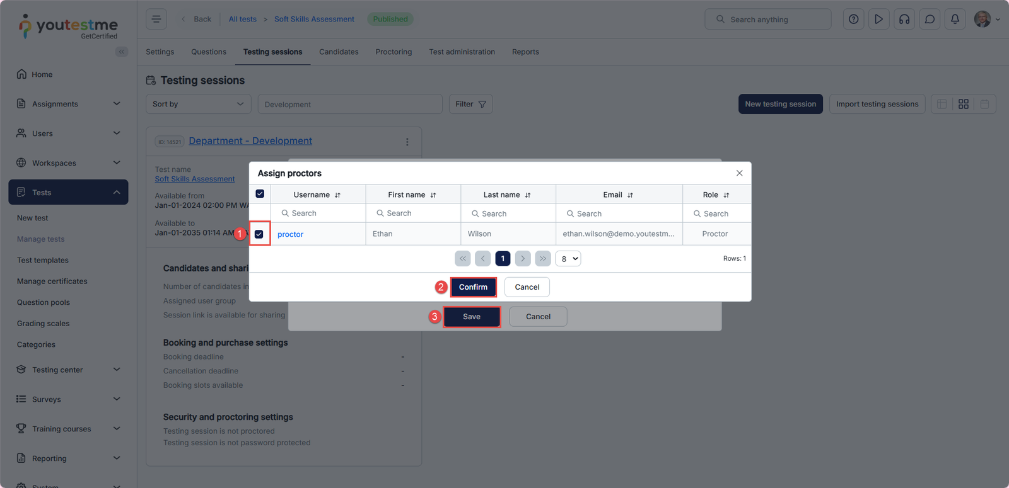Open the chat messages icon
1009x488 pixels.
930,20
